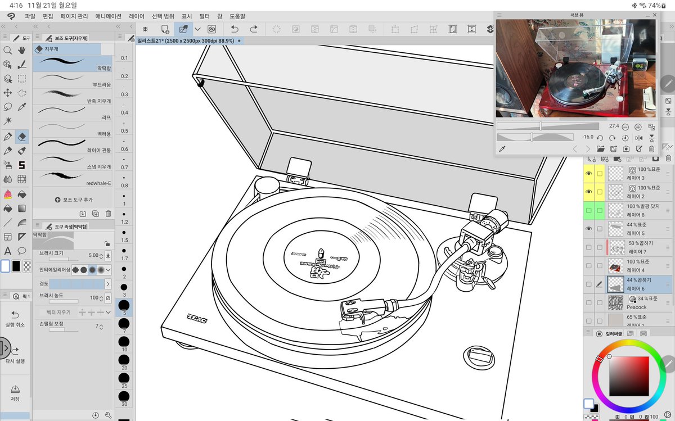Show the Peacock layer
The image size is (675, 421).
(x=589, y=302)
